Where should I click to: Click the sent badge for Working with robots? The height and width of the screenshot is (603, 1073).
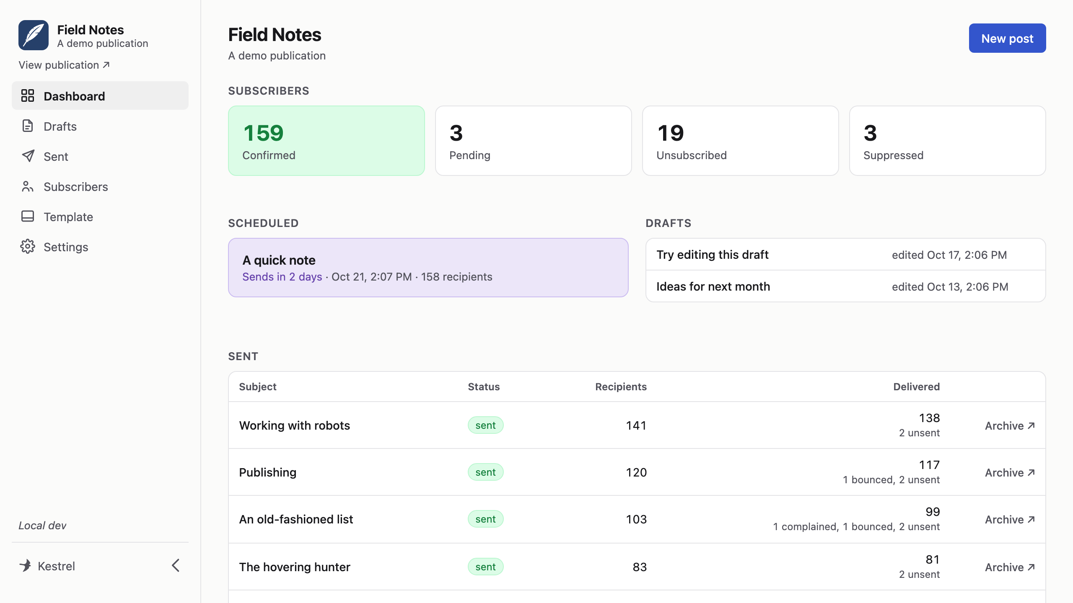pyautogui.click(x=485, y=425)
